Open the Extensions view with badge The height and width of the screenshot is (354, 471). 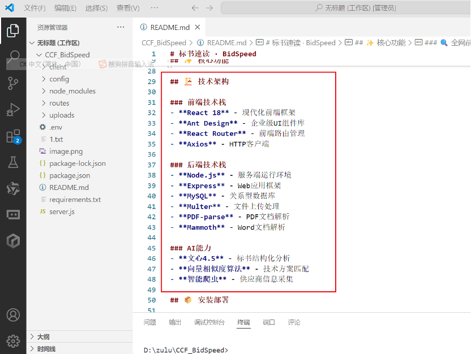[x=13, y=136]
